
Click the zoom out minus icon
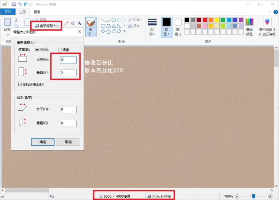tap(237, 196)
